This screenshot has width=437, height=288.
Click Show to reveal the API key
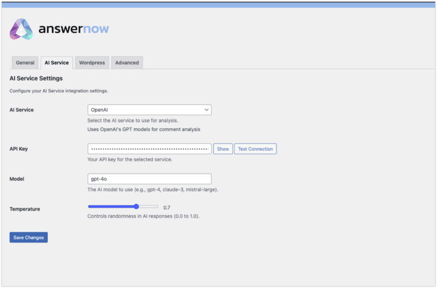point(223,149)
